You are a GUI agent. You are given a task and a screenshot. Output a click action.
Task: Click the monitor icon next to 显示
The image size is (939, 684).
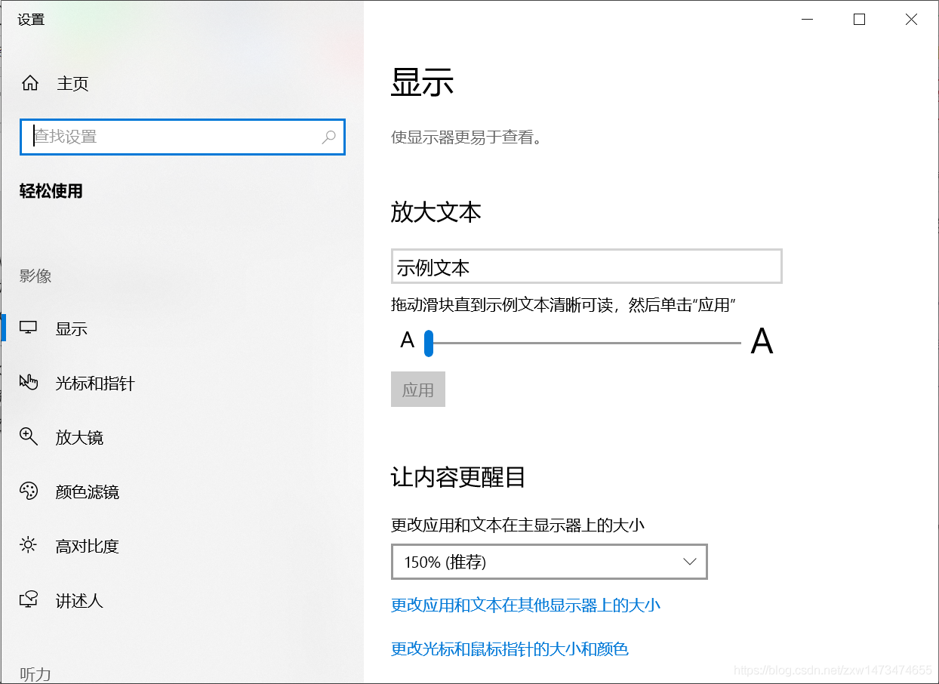[29, 327]
